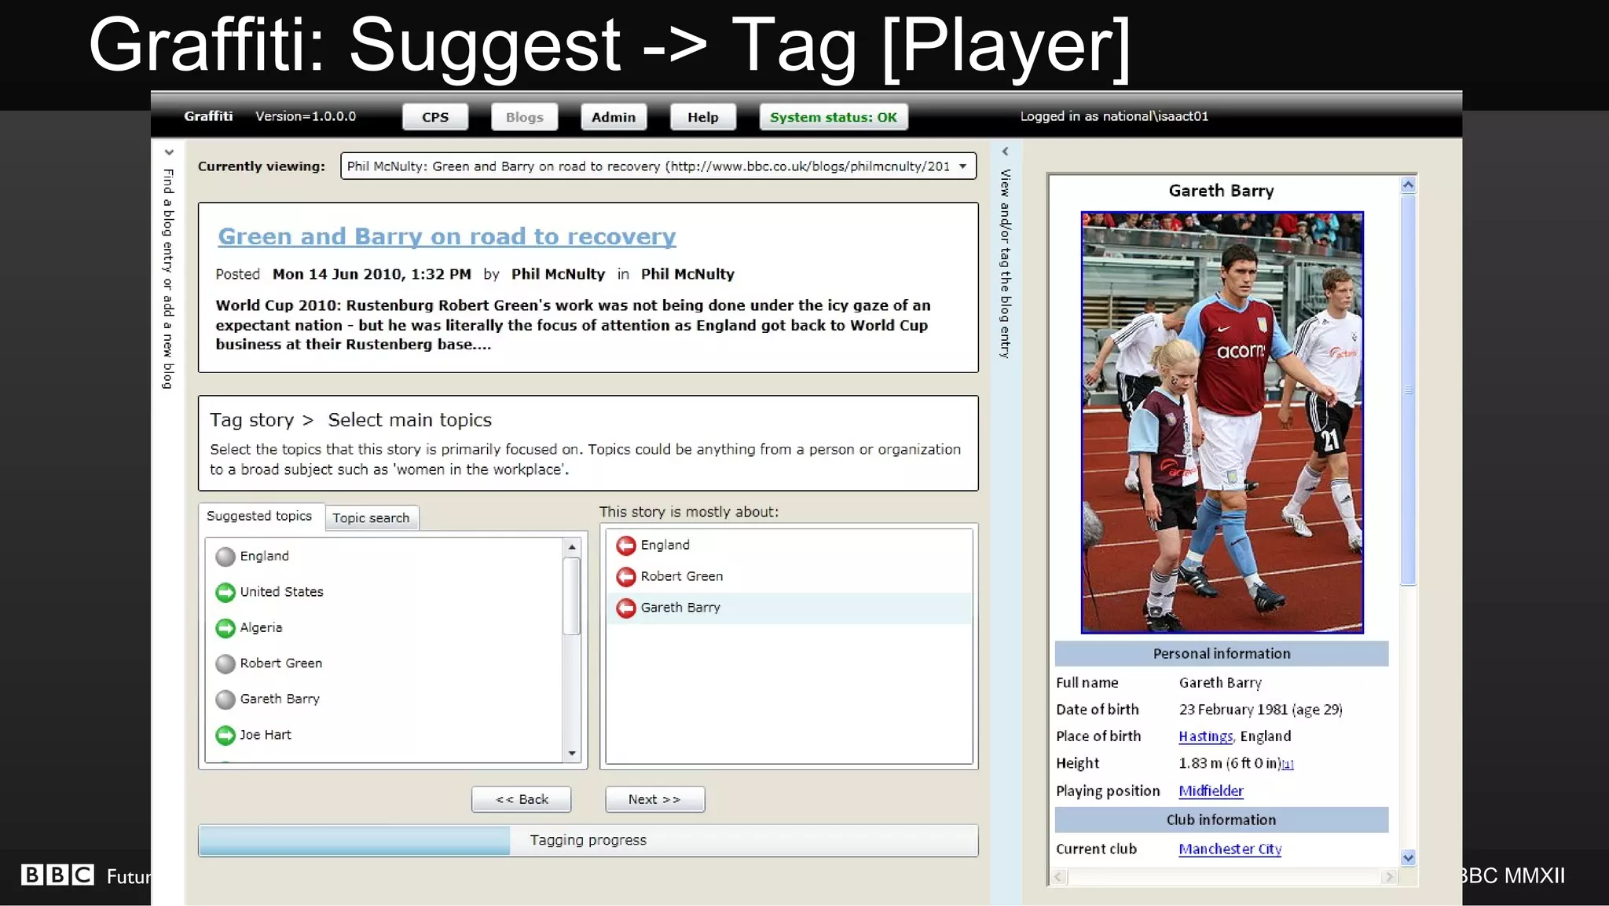Click green arrow icon next to Joe Hart

click(225, 735)
